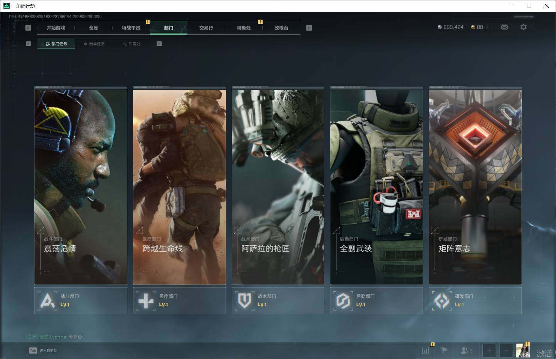
Task: Open the friends list icon showing 3
Action: click(x=467, y=351)
